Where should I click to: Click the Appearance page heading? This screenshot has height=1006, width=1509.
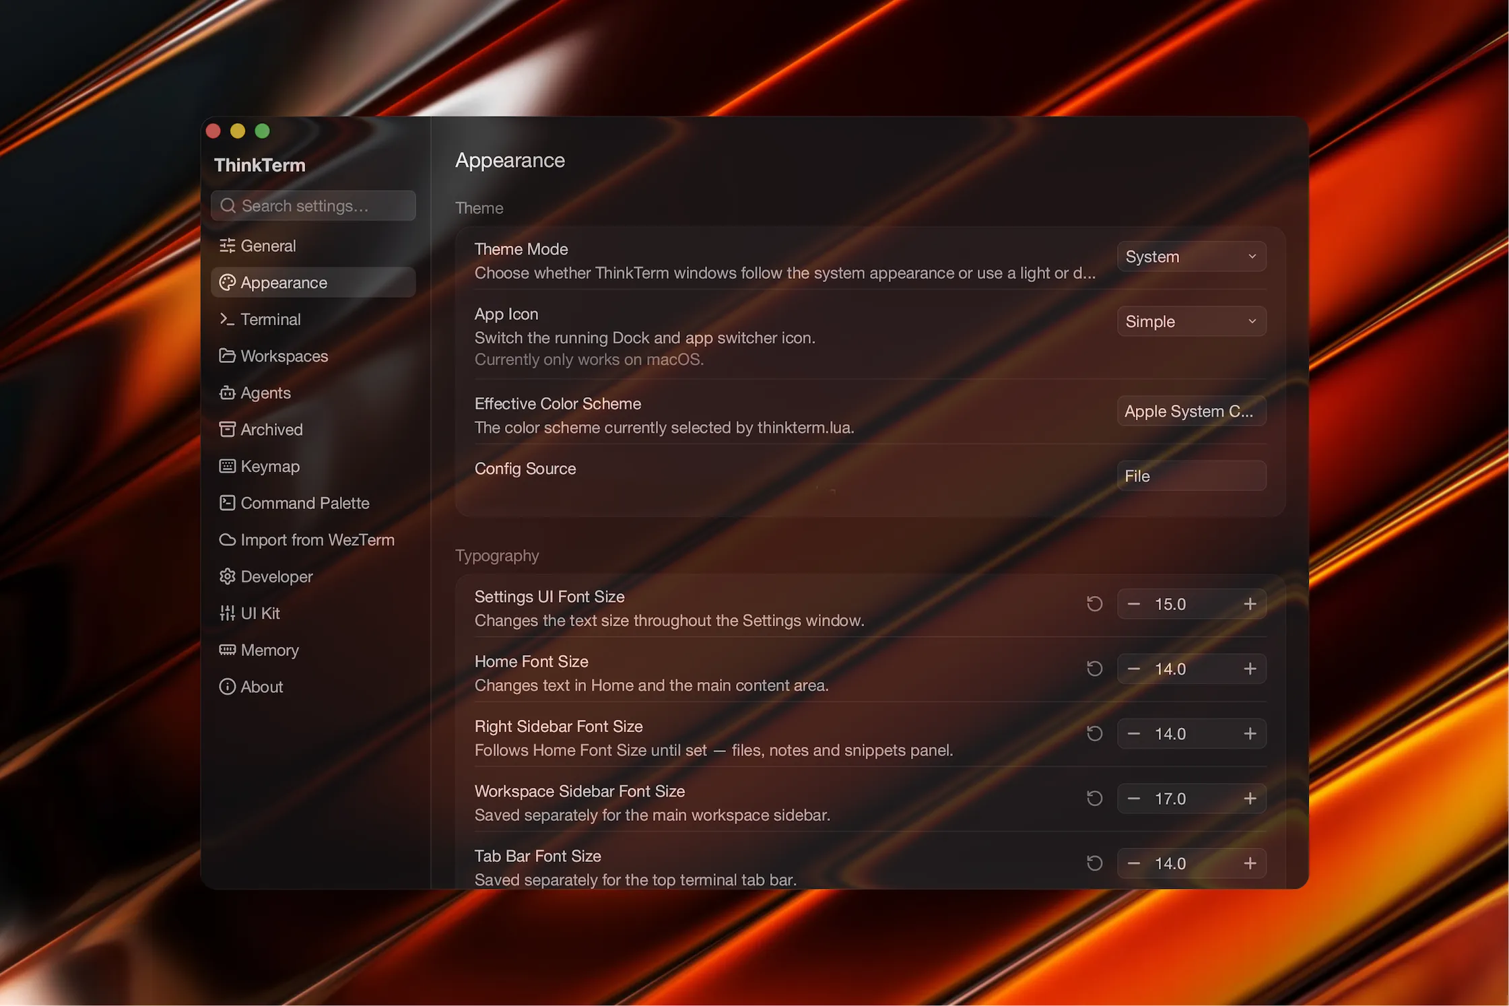pos(510,161)
